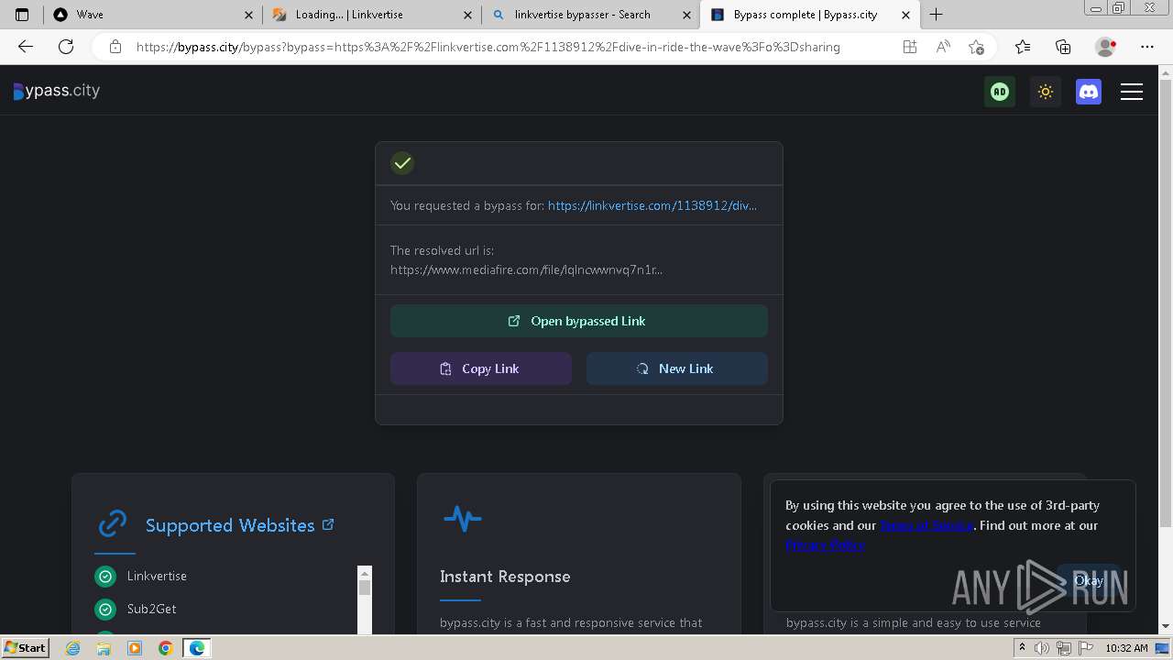Close the Bypass.city tab

click(x=905, y=15)
